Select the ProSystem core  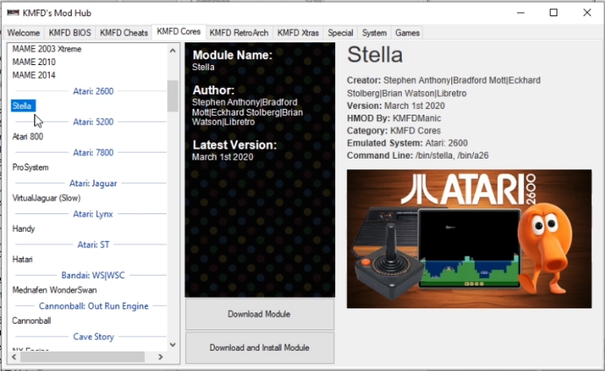tap(30, 167)
